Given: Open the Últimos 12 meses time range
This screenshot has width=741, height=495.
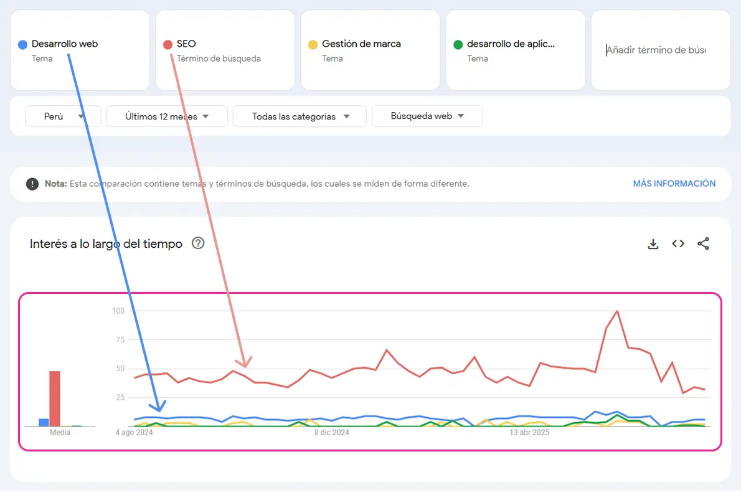Looking at the screenshot, I should (167, 116).
